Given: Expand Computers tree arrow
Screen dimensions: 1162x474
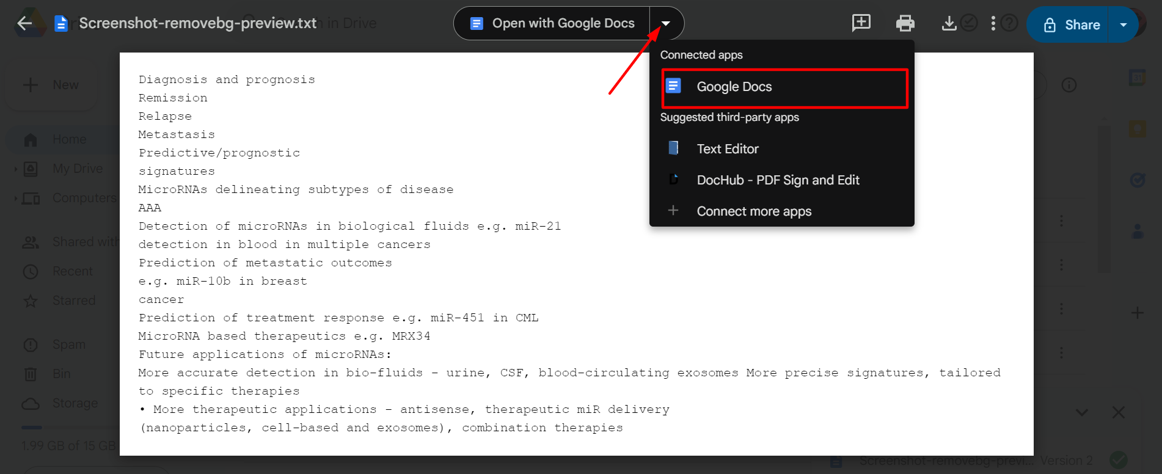Looking at the screenshot, I should pyautogui.click(x=15, y=198).
